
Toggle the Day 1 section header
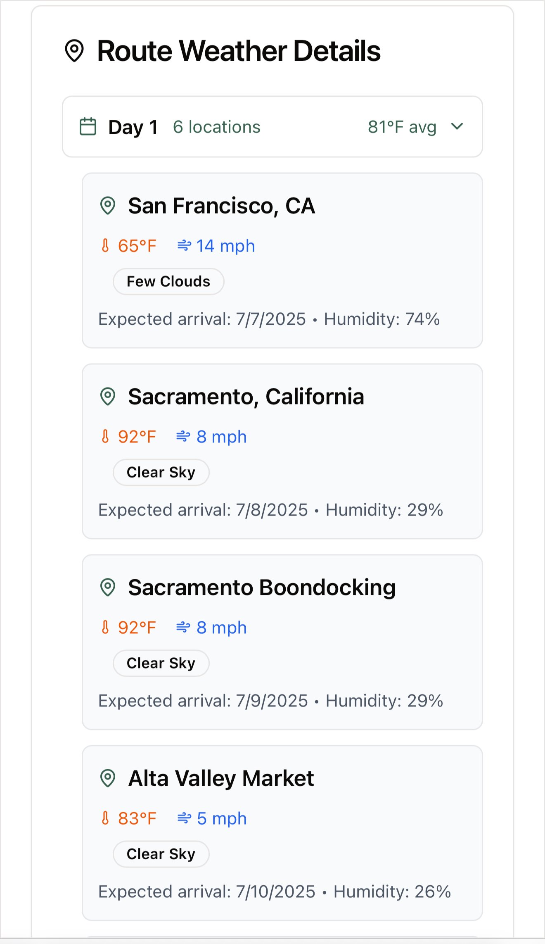(x=272, y=127)
